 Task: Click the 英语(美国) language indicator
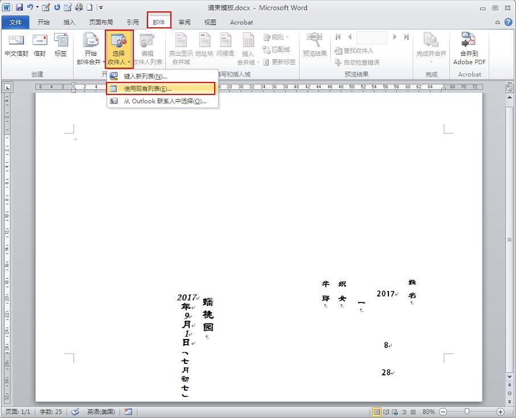click(101, 412)
